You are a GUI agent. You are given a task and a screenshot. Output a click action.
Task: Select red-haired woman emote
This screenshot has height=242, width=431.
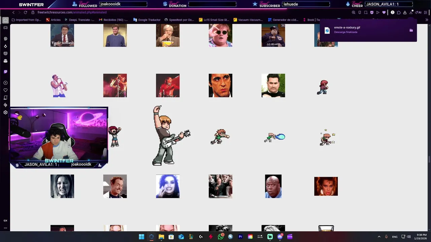click(x=326, y=186)
